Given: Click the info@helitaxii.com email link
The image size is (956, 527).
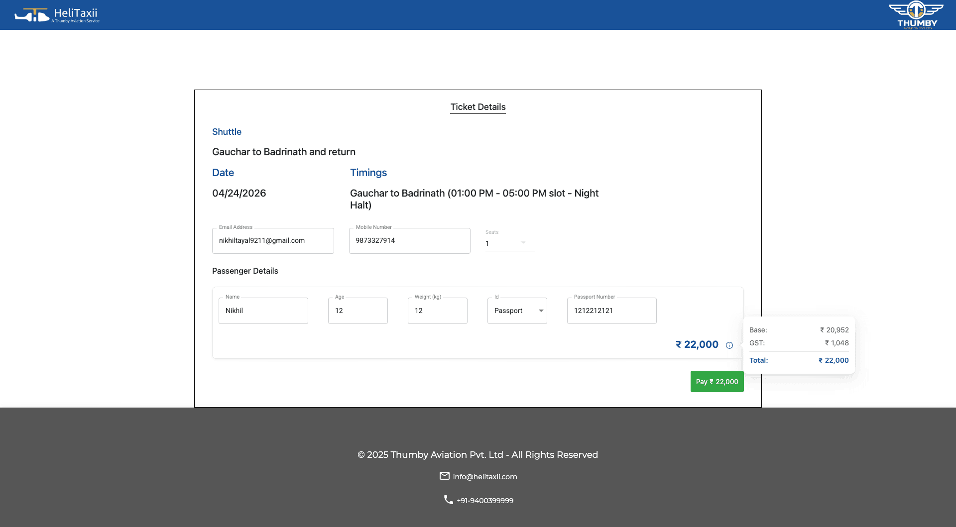Looking at the screenshot, I should tap(484, 476).
